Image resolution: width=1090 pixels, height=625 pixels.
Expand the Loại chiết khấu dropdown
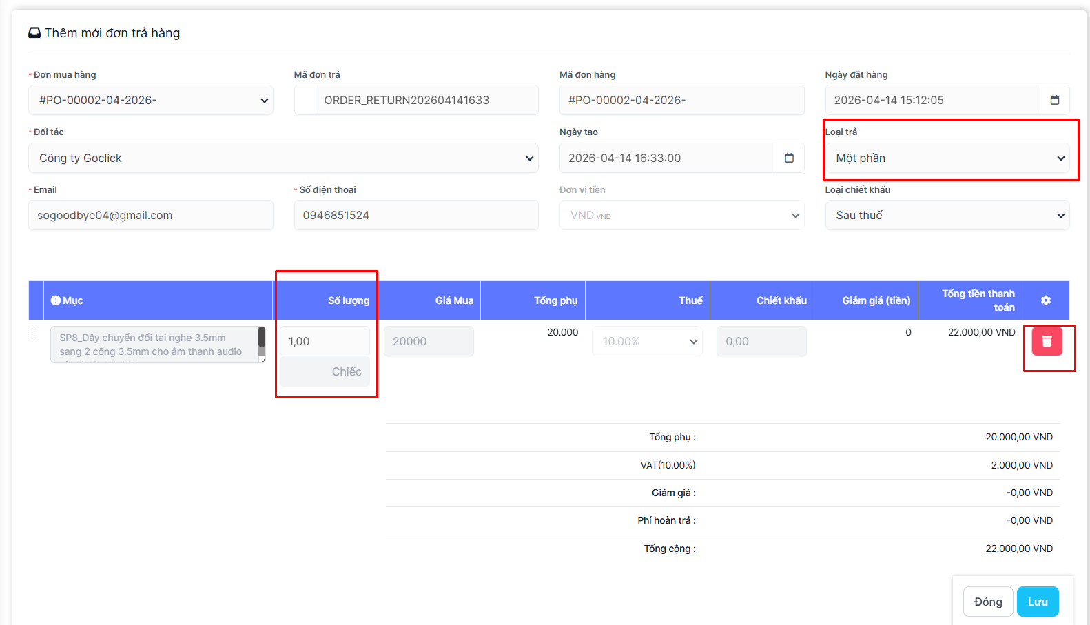click(x=947, y=215)
